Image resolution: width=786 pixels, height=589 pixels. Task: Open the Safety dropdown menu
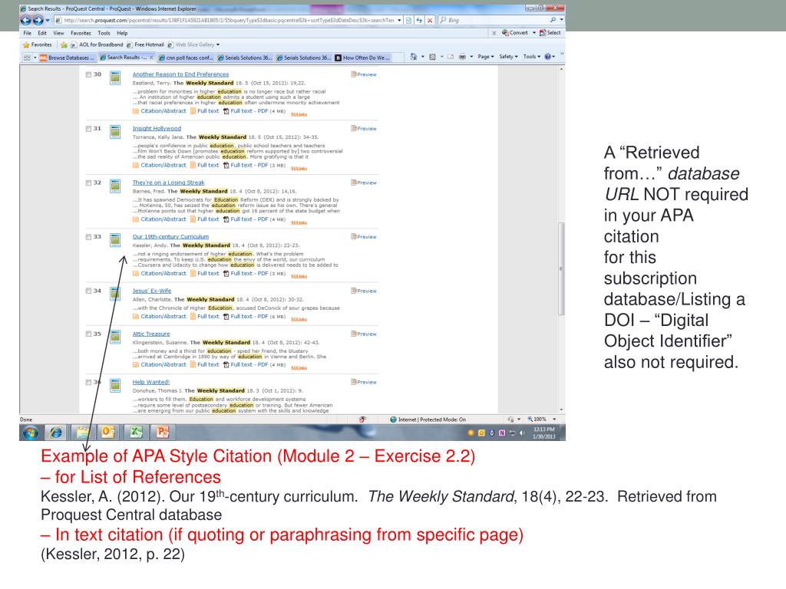508,57
